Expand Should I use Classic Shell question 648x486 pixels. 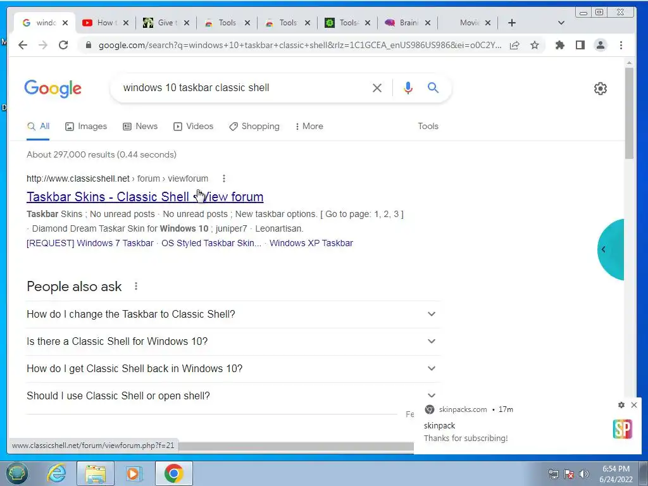click(x=233, y=396)
